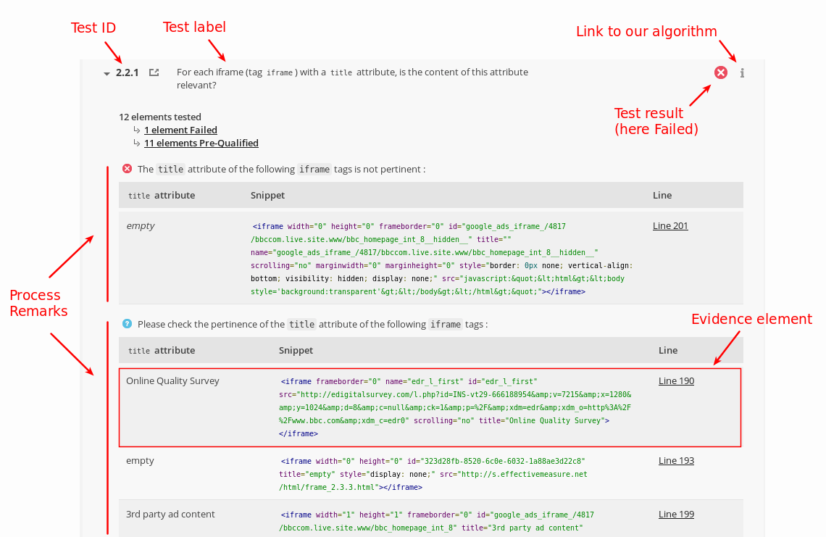Go to Line 199 in source
826x537 pixels.
coord(676,514)
